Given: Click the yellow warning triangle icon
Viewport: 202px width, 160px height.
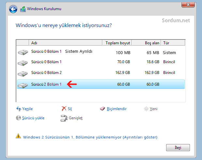Looking at the screenshot, I should 18,136.
